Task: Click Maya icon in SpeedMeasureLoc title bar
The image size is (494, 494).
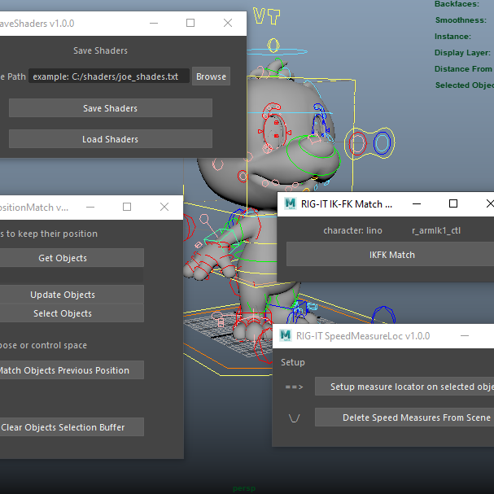Action: pos(286,335)
